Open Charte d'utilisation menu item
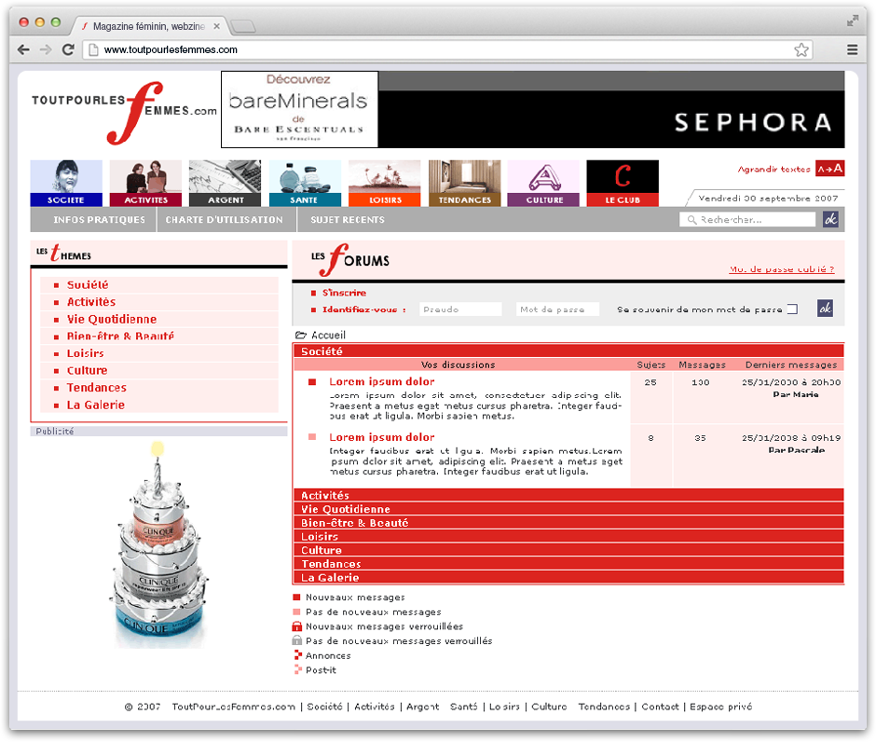This screenshot has height=742, width=876. pyautogui.click(x=224, y=220)
